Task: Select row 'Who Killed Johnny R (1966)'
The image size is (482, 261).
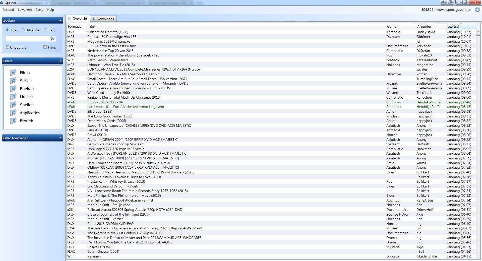Action: [271, 93]
